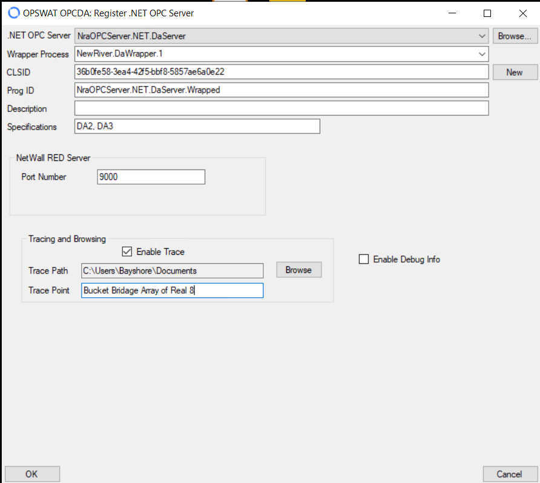The height and width of the screenshot is (483, 540).
Task: Confirm with the OK button
Action: [32, 474]
